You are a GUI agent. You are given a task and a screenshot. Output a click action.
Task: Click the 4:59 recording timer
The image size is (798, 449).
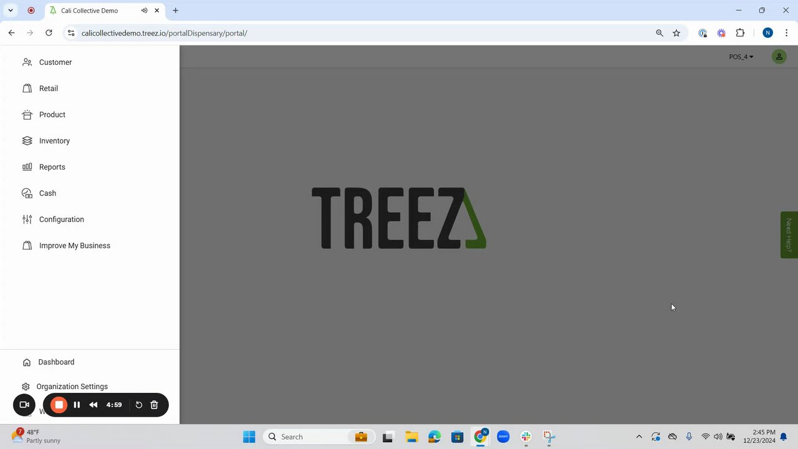coord(114,405)
